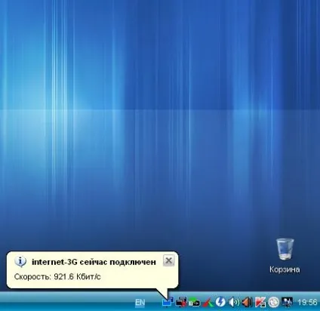This screenshot has width=320, height=311.
Task: Click the taskbar clock showing 19:56
Action: 307,302
